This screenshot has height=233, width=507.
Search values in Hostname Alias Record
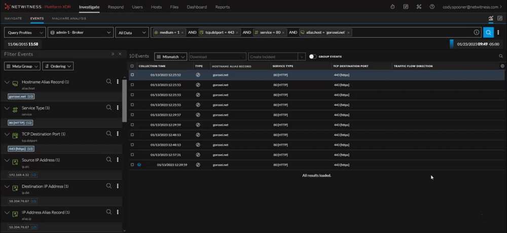108,82
